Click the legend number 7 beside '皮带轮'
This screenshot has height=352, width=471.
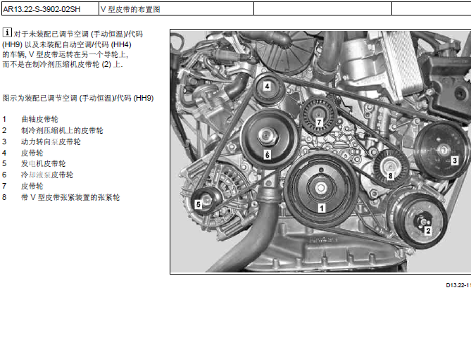(x=4, y=186)
